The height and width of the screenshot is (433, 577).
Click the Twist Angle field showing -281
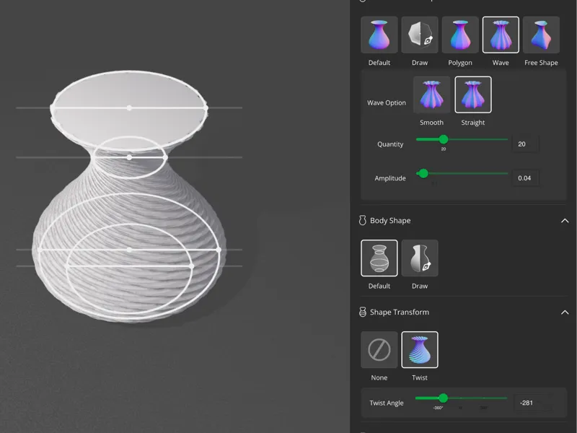click(532, 403)
